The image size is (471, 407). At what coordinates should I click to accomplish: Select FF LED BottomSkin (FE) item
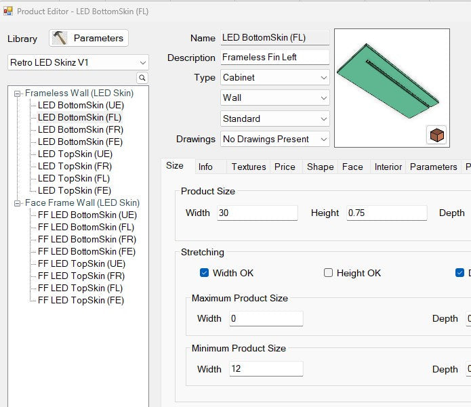[x=87, y=252]
